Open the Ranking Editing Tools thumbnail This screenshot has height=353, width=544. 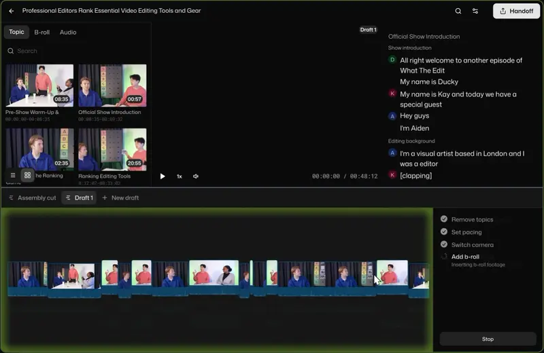point(112,149)
